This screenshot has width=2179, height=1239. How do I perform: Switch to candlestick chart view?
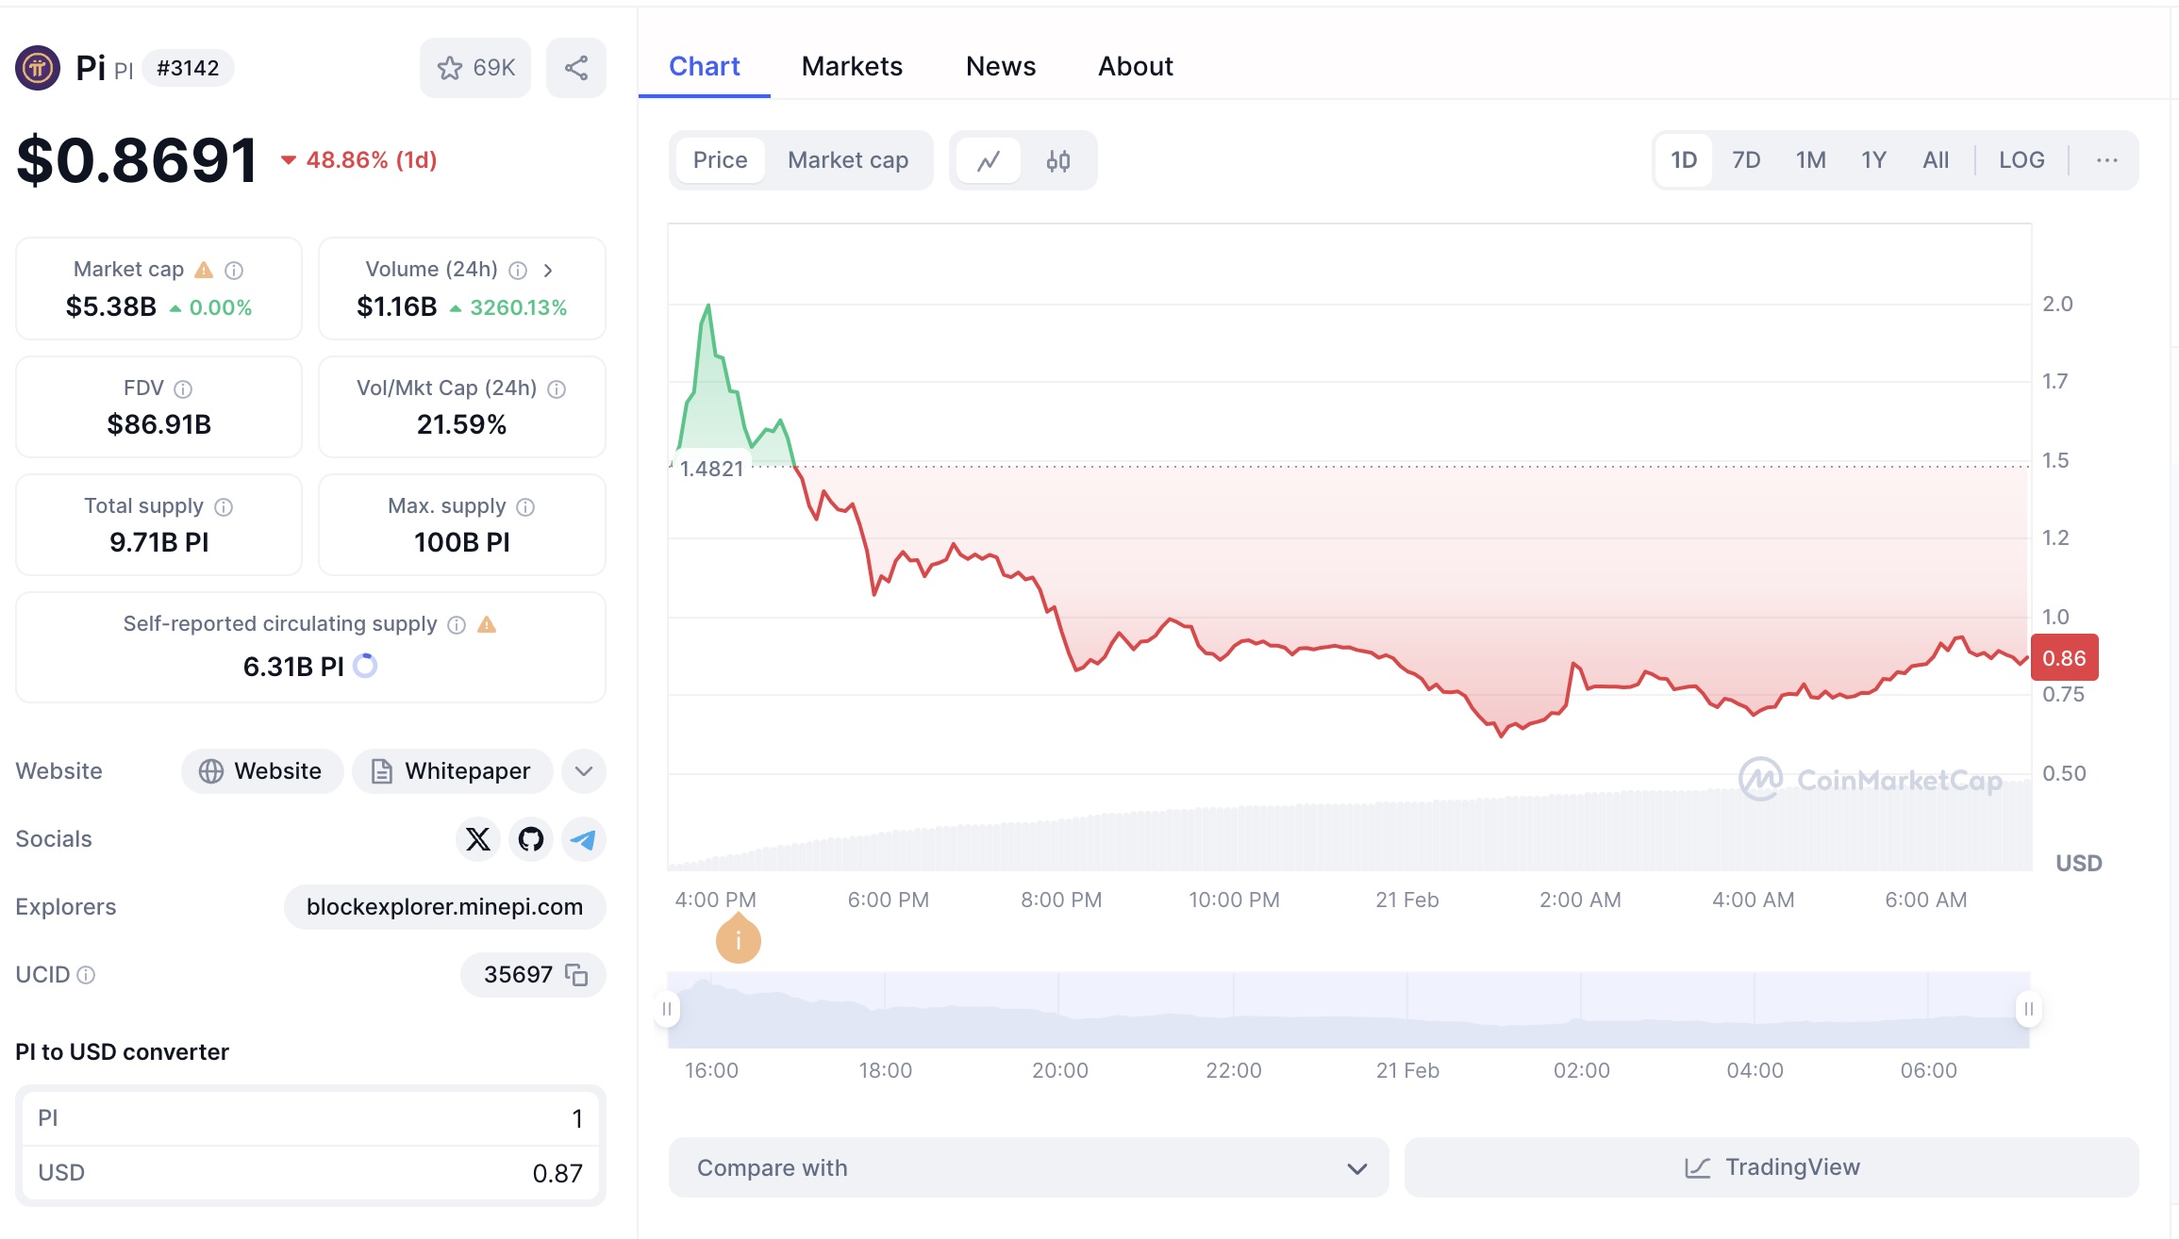coord(1058,160)
